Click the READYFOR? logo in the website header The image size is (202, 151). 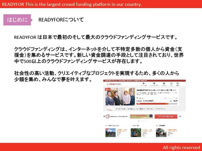point(114,84)
